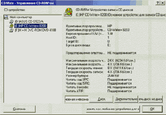
Task: Click the Версия прошивки ПЗУ label
Action: [x=85, y=34]
